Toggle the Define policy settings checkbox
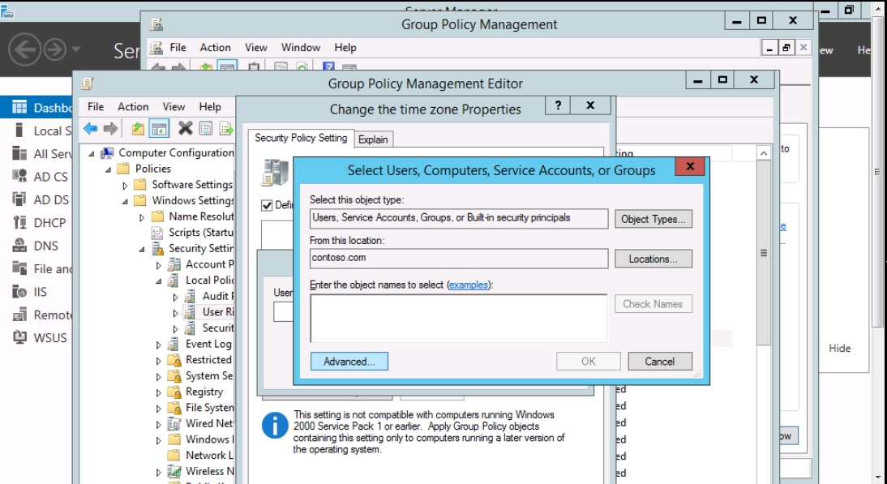 click(267, 205)
